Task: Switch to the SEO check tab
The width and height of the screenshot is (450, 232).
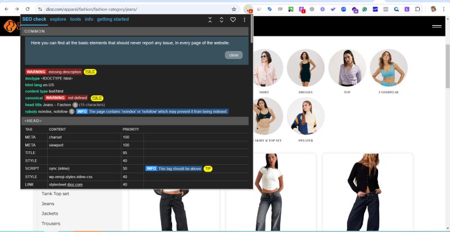Action: point(34,19)
